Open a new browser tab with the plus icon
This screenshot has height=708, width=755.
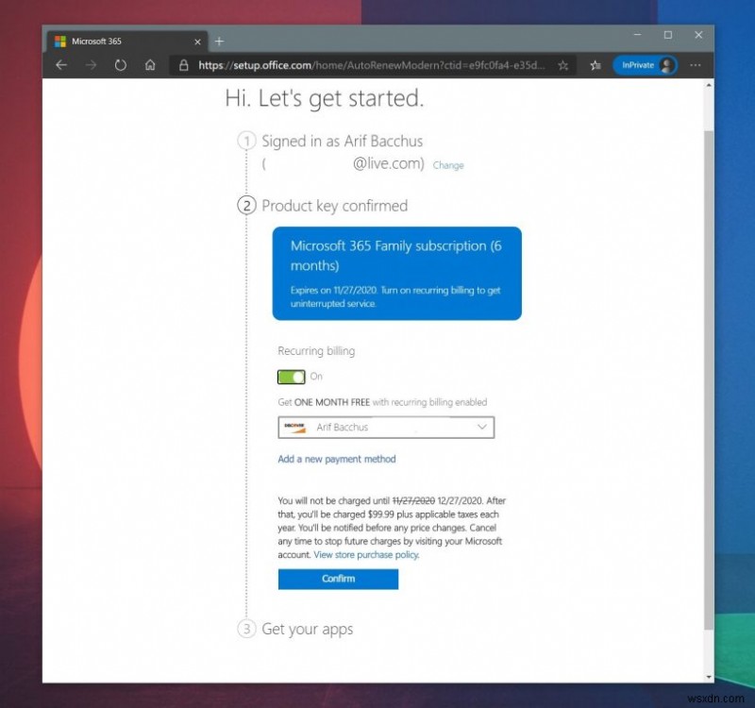[219, 41]
